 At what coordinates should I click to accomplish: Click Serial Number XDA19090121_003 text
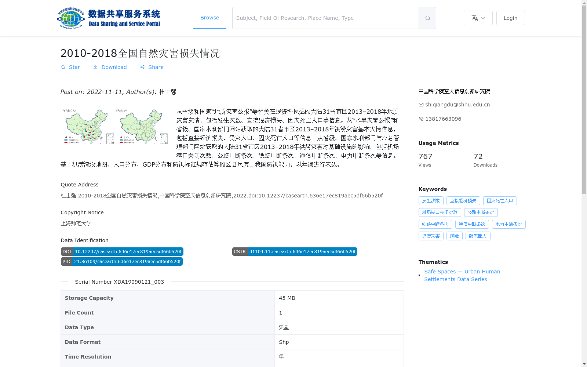120,282
